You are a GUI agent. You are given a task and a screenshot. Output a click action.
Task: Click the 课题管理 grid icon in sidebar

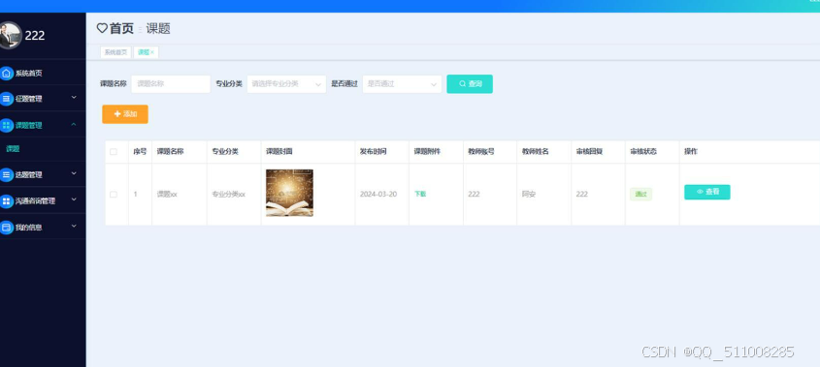6,125
